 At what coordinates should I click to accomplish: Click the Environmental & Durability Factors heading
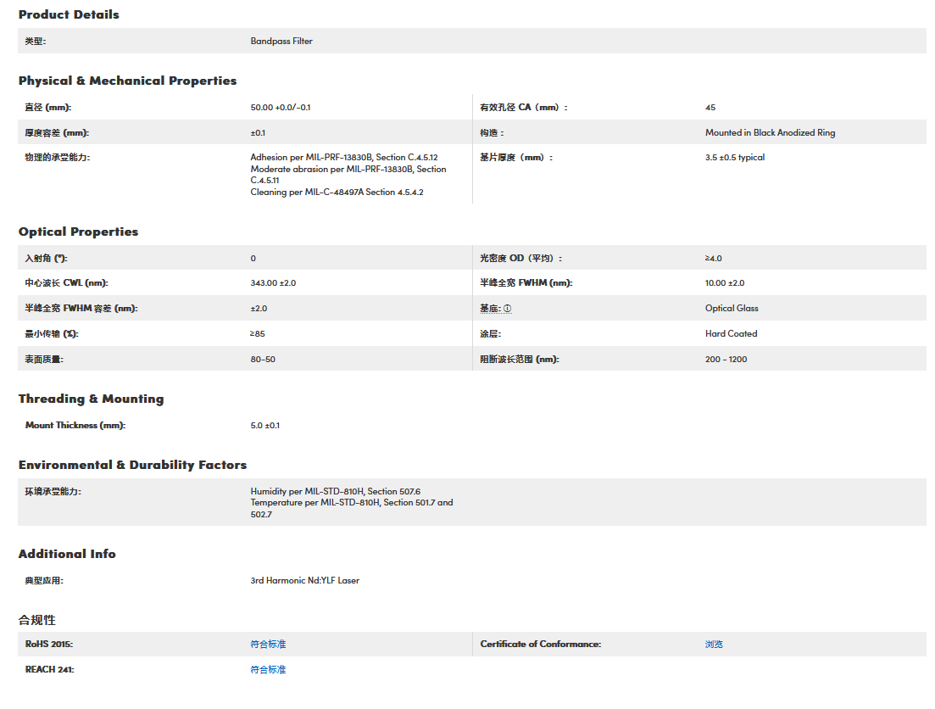[x=132, y=465]
